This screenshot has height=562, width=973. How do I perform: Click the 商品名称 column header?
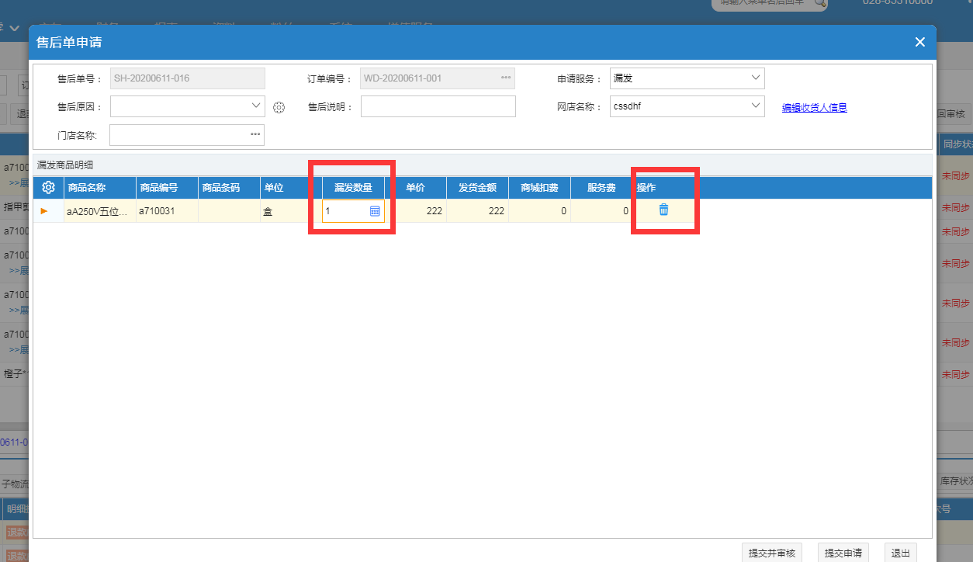pyautogui.click(x=100, y=188)
